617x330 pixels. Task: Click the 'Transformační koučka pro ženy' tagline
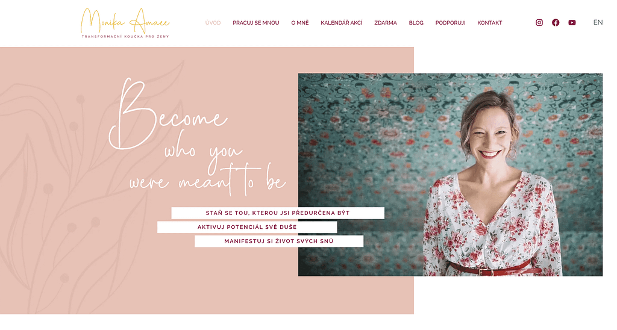pos(125,37)
